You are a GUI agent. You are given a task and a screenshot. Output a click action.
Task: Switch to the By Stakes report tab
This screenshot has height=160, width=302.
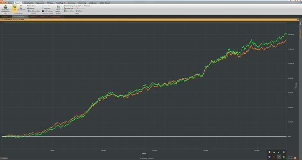coord(5,17)
